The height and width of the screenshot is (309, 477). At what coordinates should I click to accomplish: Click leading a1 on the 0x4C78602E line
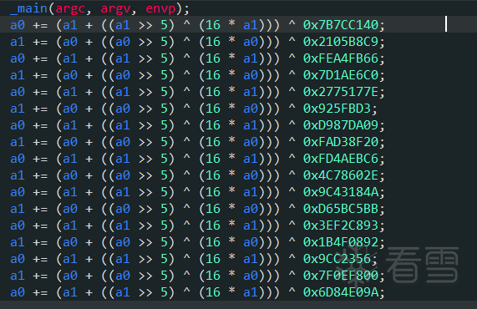coord(18,175)
